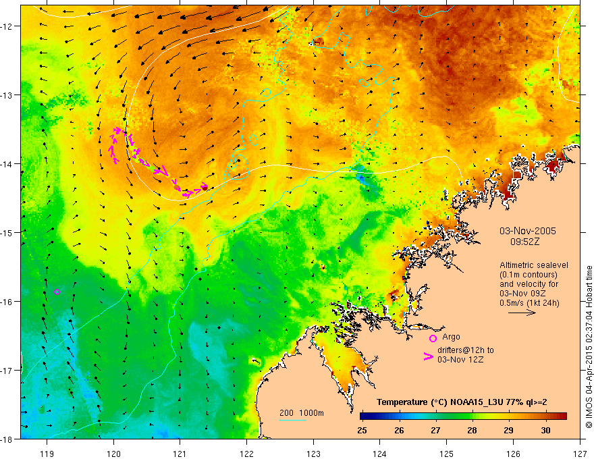Image resolution: width=594 pixels, height=459 pixels.
Task: Click colorbar tick label 29
Action: (509, 431)
